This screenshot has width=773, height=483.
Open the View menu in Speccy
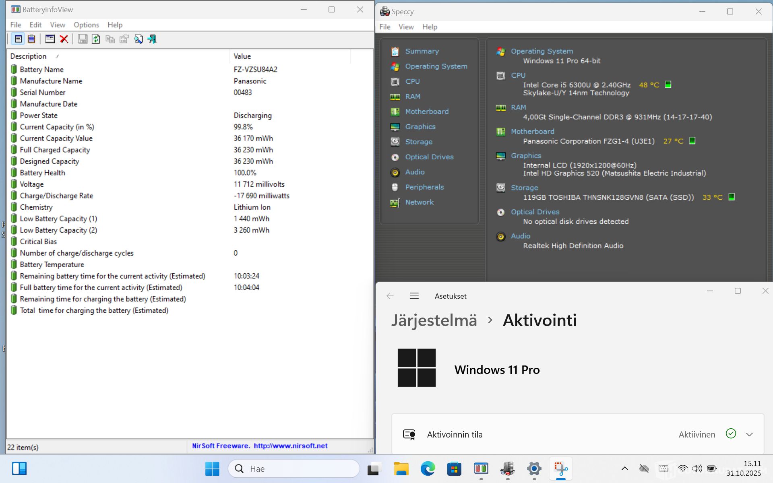click(x=406, y=27)
